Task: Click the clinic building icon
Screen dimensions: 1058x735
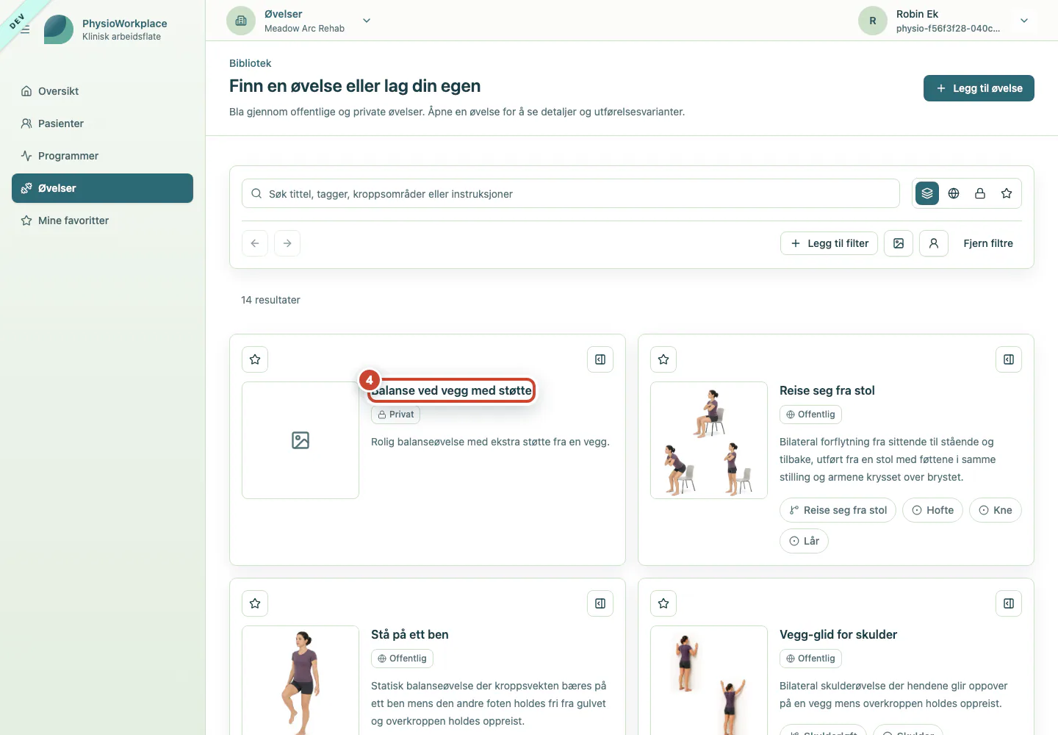Action: (x=241, y=21)
